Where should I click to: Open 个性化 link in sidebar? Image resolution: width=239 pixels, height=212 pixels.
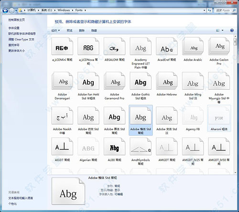[x=12, y=204]
